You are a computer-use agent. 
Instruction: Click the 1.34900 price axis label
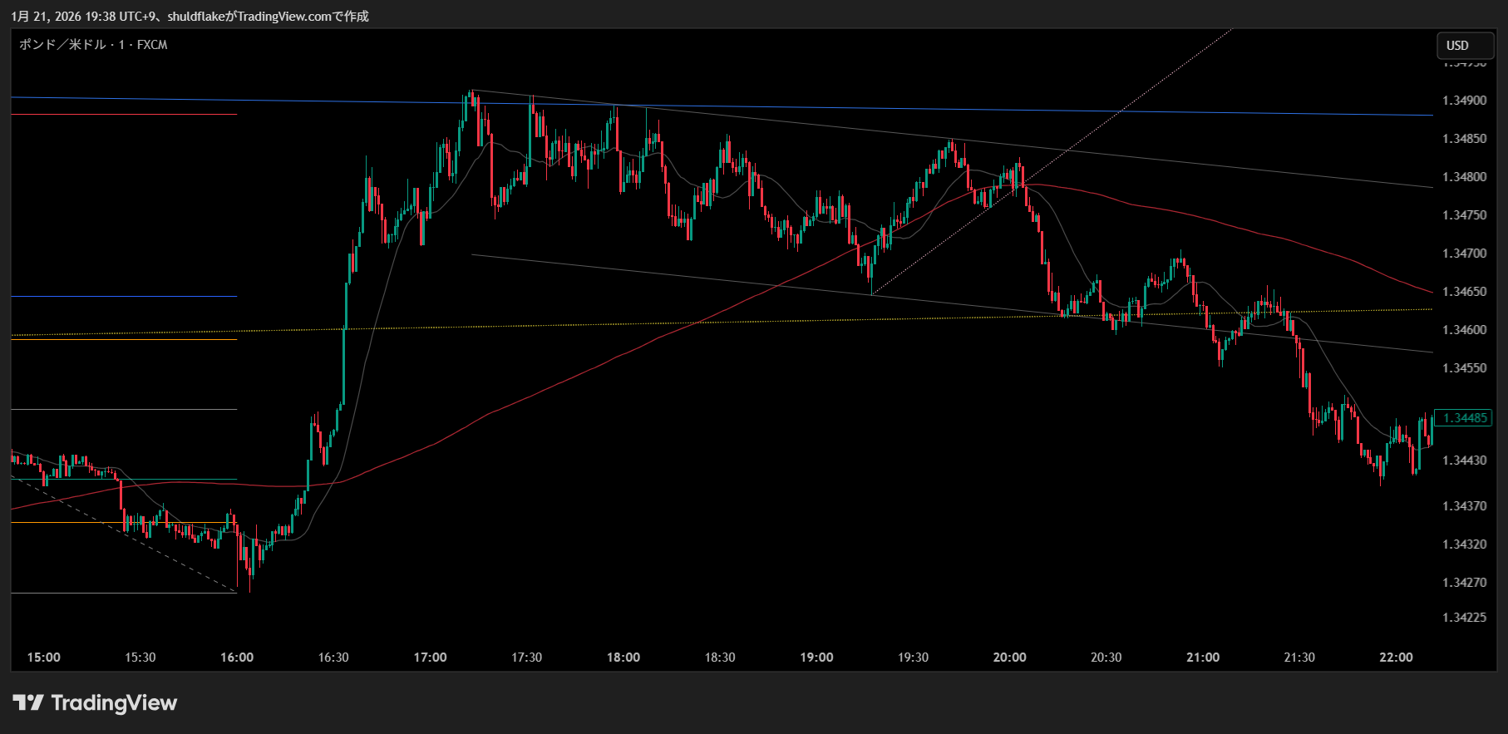point(1464,101)
